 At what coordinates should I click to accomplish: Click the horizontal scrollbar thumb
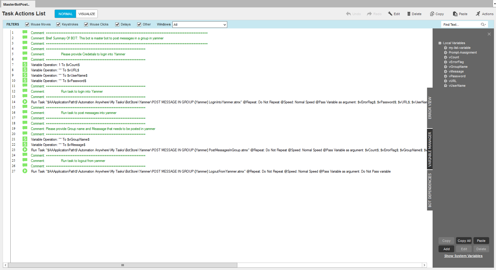click(123, 265)
